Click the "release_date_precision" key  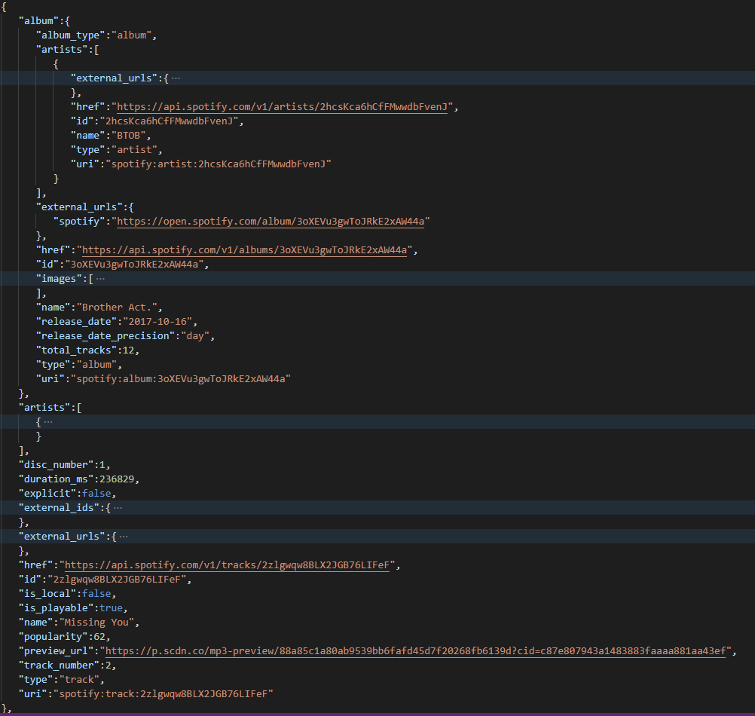(x=105, y=336)
